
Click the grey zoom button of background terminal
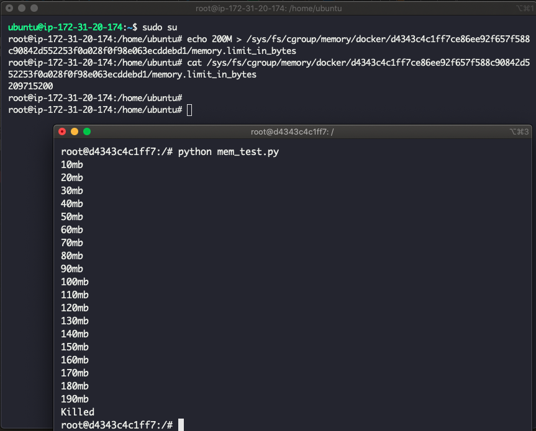[x=34, y=8]
